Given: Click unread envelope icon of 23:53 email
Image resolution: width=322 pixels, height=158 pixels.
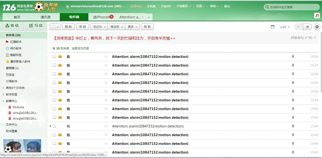Looking at the screenshot, I should point(60,100).
